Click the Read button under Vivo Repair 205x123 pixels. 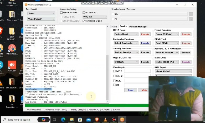pyautogui.click(x=130, y=90)
